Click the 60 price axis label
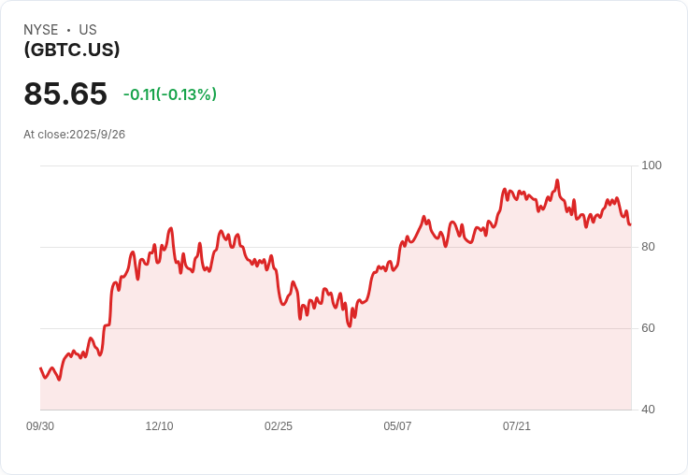The image size is (688, 475). point(648,328)
